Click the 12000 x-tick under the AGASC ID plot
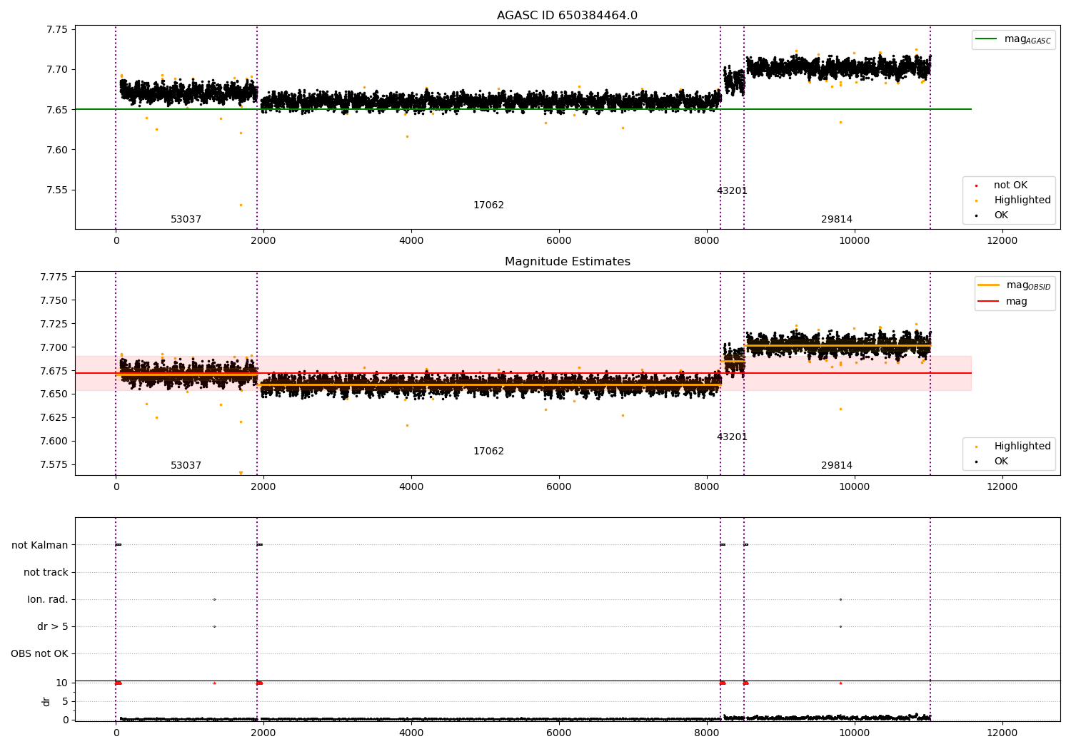 coord(1002,241)
